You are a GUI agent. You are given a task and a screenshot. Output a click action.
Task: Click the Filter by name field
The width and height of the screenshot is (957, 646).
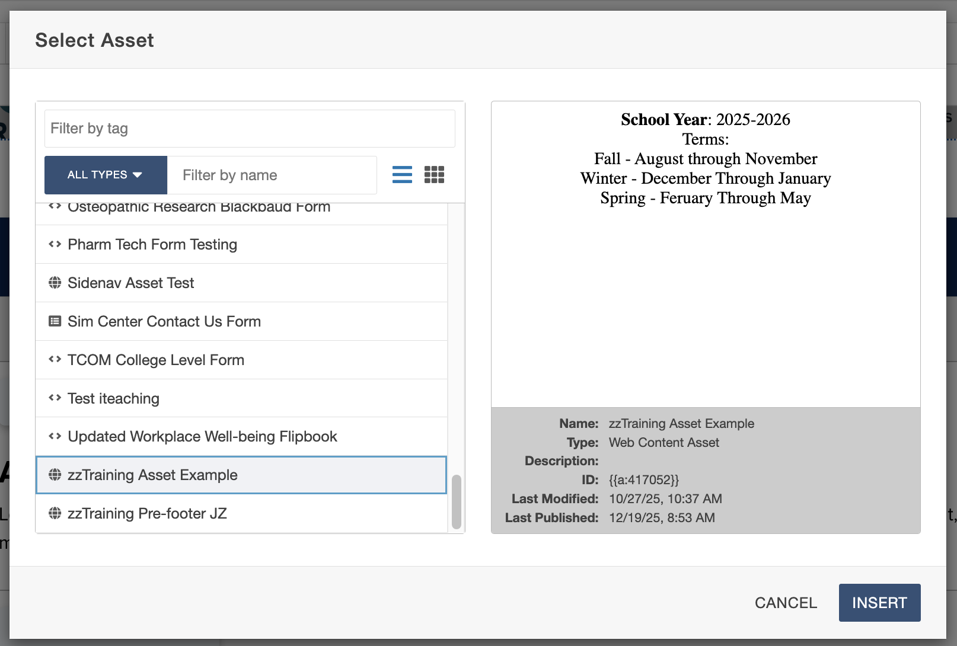[272, 175]
